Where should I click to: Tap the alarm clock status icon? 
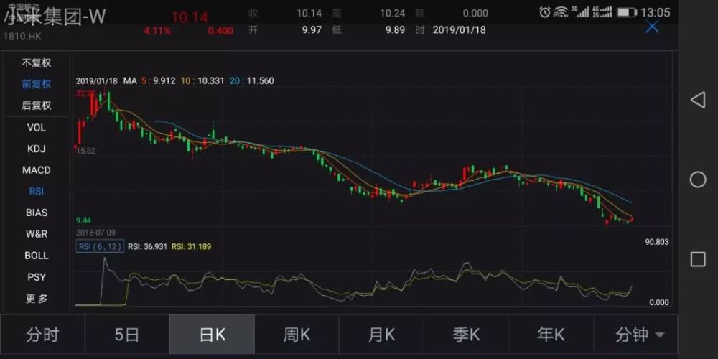click(545, 12)
